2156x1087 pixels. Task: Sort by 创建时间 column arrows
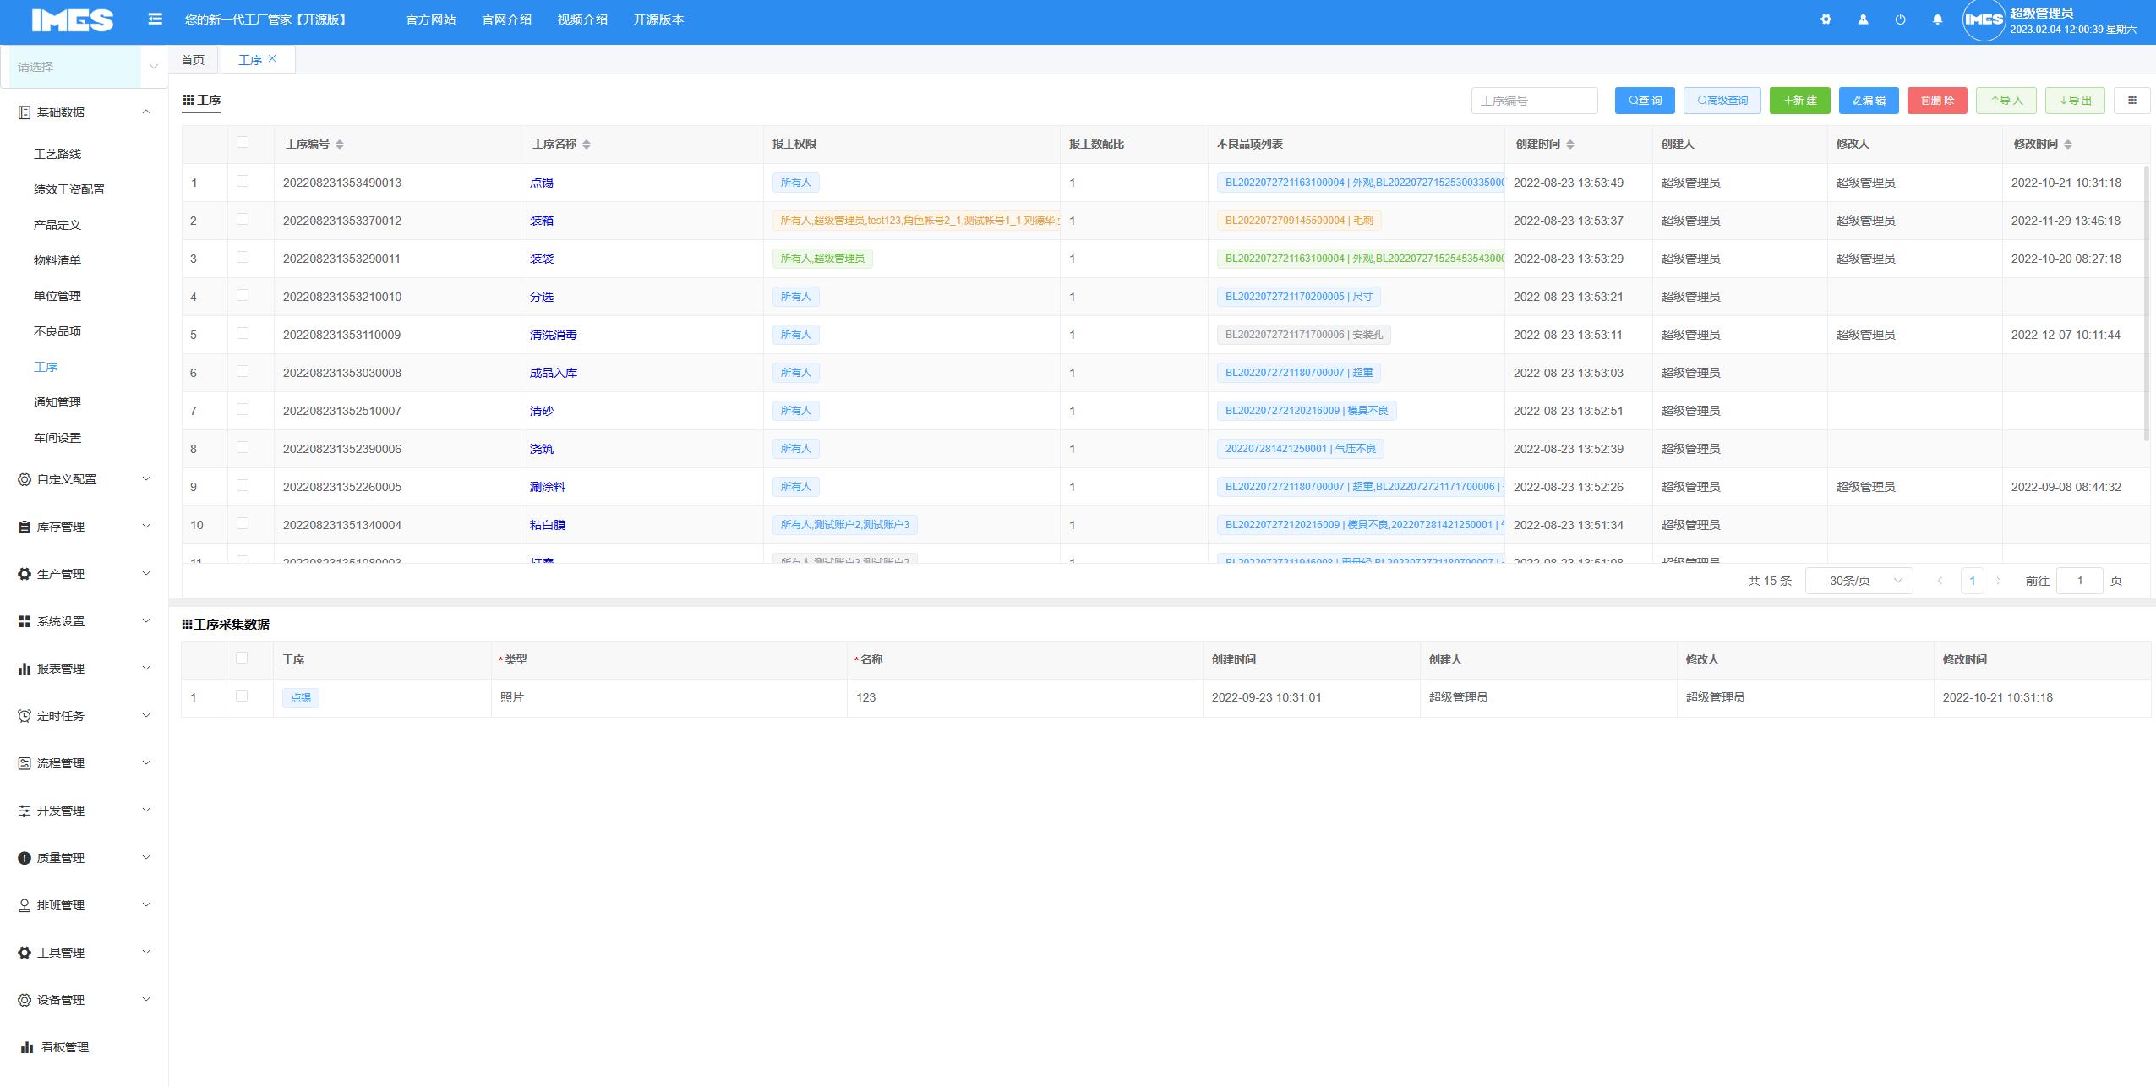coord(1569,145)
